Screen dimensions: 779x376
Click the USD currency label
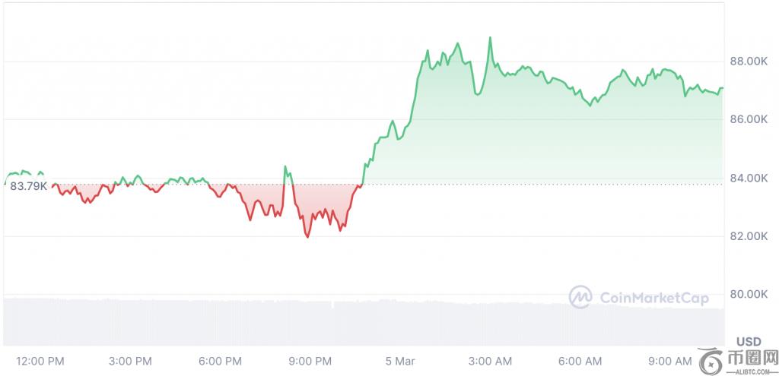752,340
